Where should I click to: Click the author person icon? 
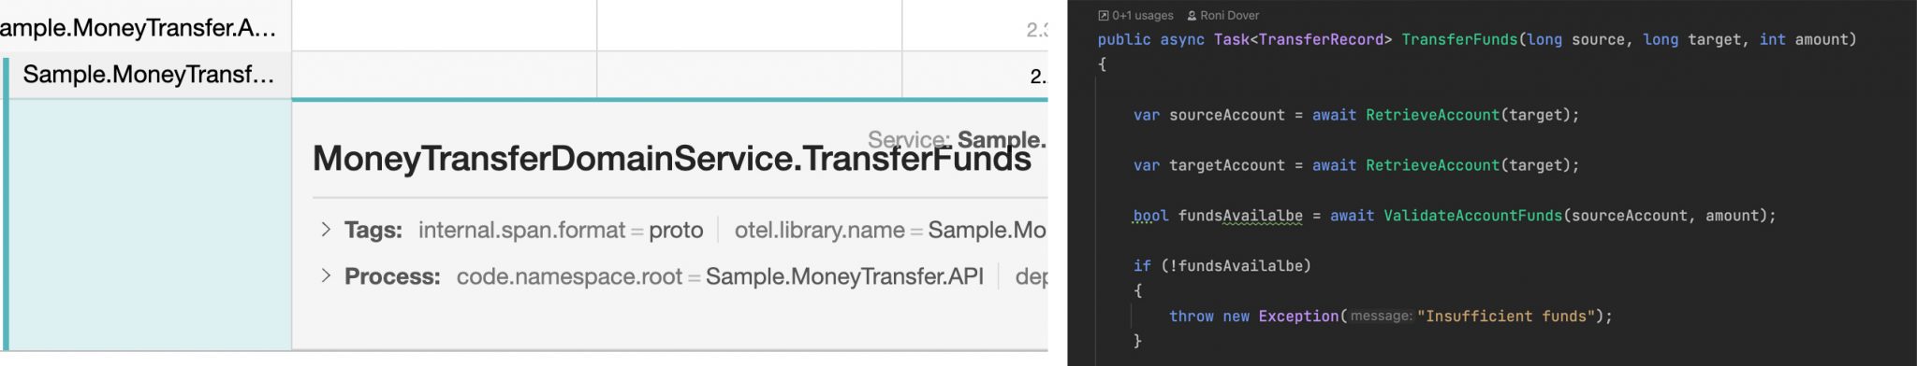[x=1192, y=16]
